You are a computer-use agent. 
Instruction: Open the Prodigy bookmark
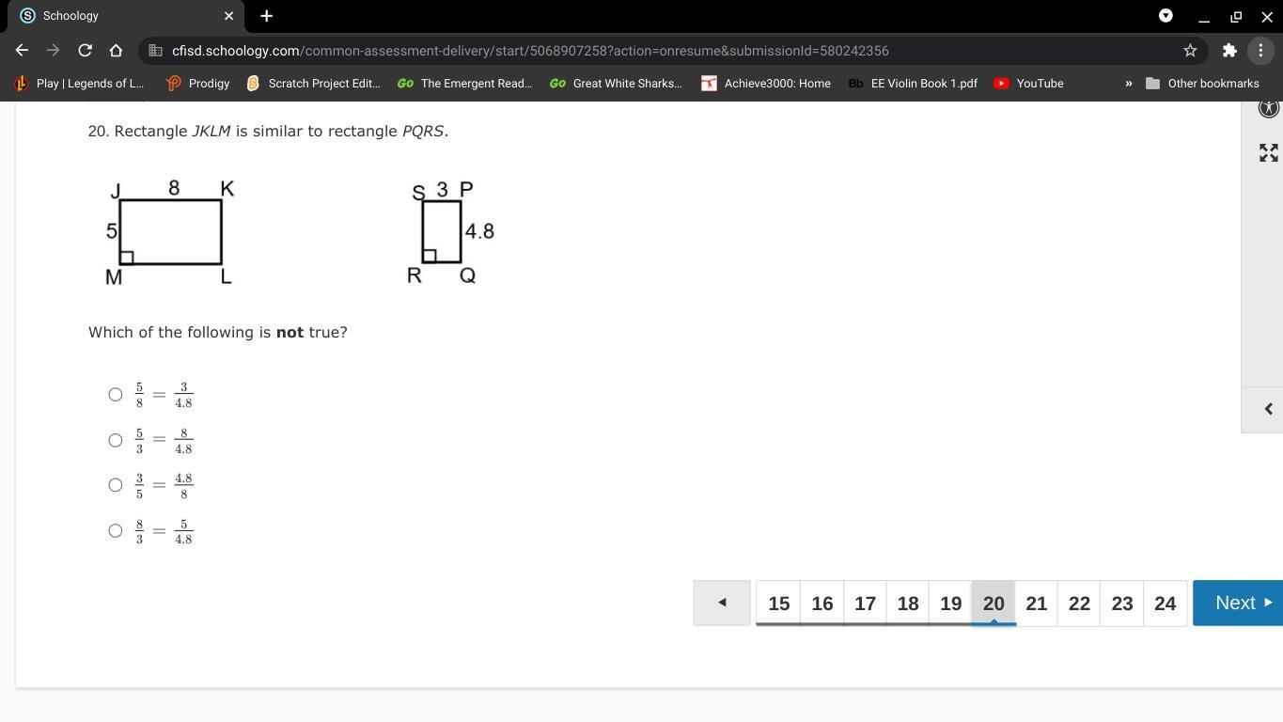click(197, 84)
